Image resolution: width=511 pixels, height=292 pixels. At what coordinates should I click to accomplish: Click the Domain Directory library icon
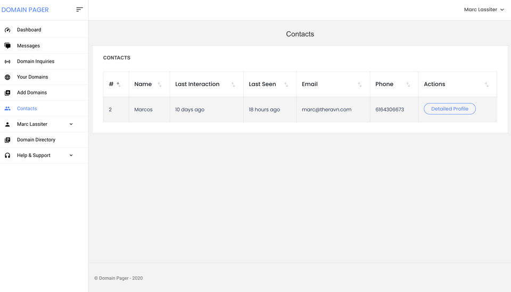click(x=7, y=140)
